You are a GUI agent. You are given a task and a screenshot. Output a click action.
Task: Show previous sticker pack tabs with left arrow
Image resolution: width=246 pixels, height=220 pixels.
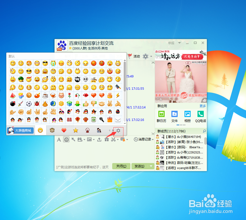pos(110,130)
